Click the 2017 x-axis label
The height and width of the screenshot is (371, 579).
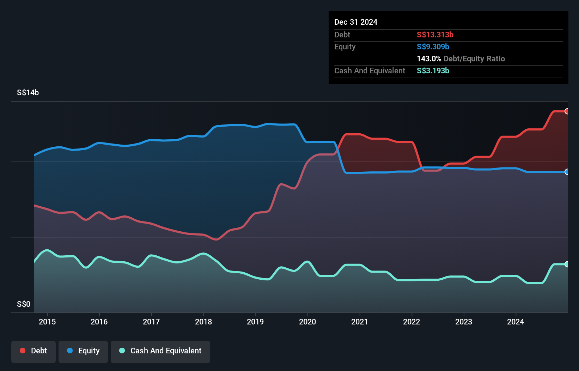coord(151,322)
